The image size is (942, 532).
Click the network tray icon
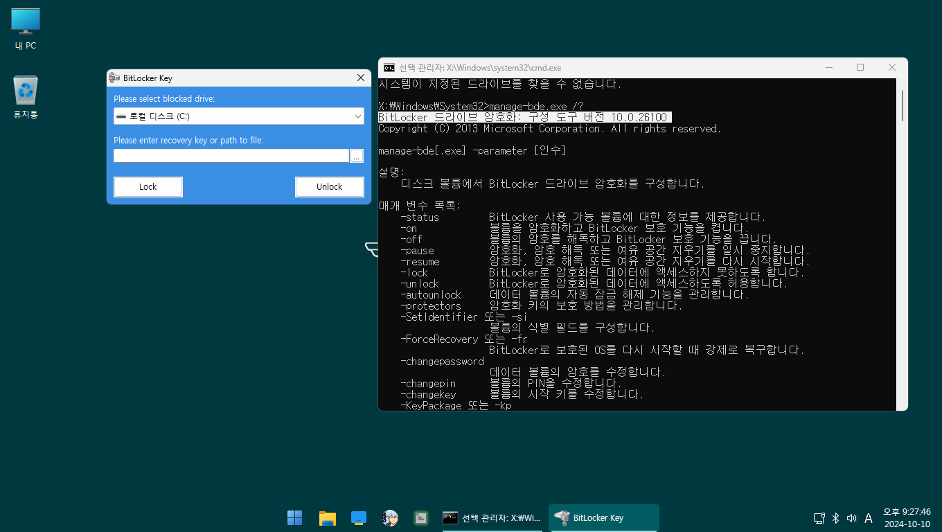(819, 517)
